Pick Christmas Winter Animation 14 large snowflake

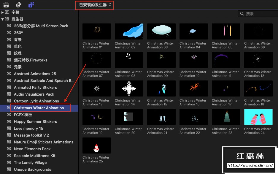129,88
